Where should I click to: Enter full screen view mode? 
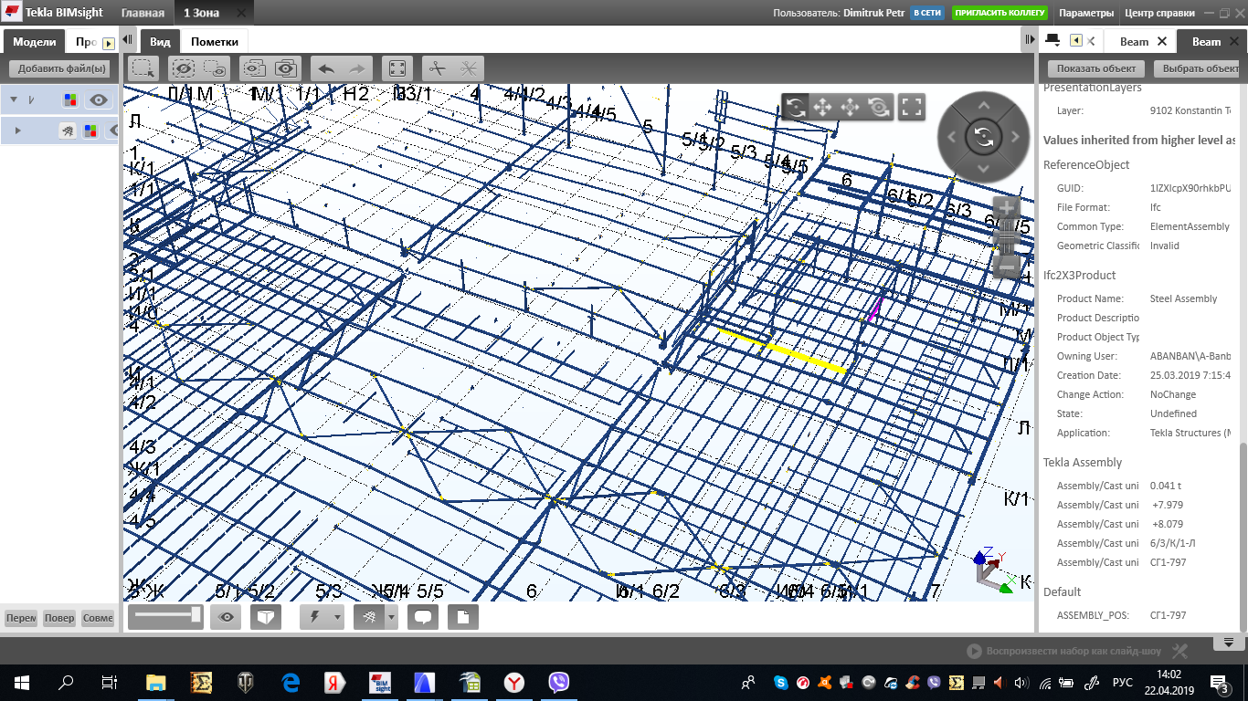911,108
